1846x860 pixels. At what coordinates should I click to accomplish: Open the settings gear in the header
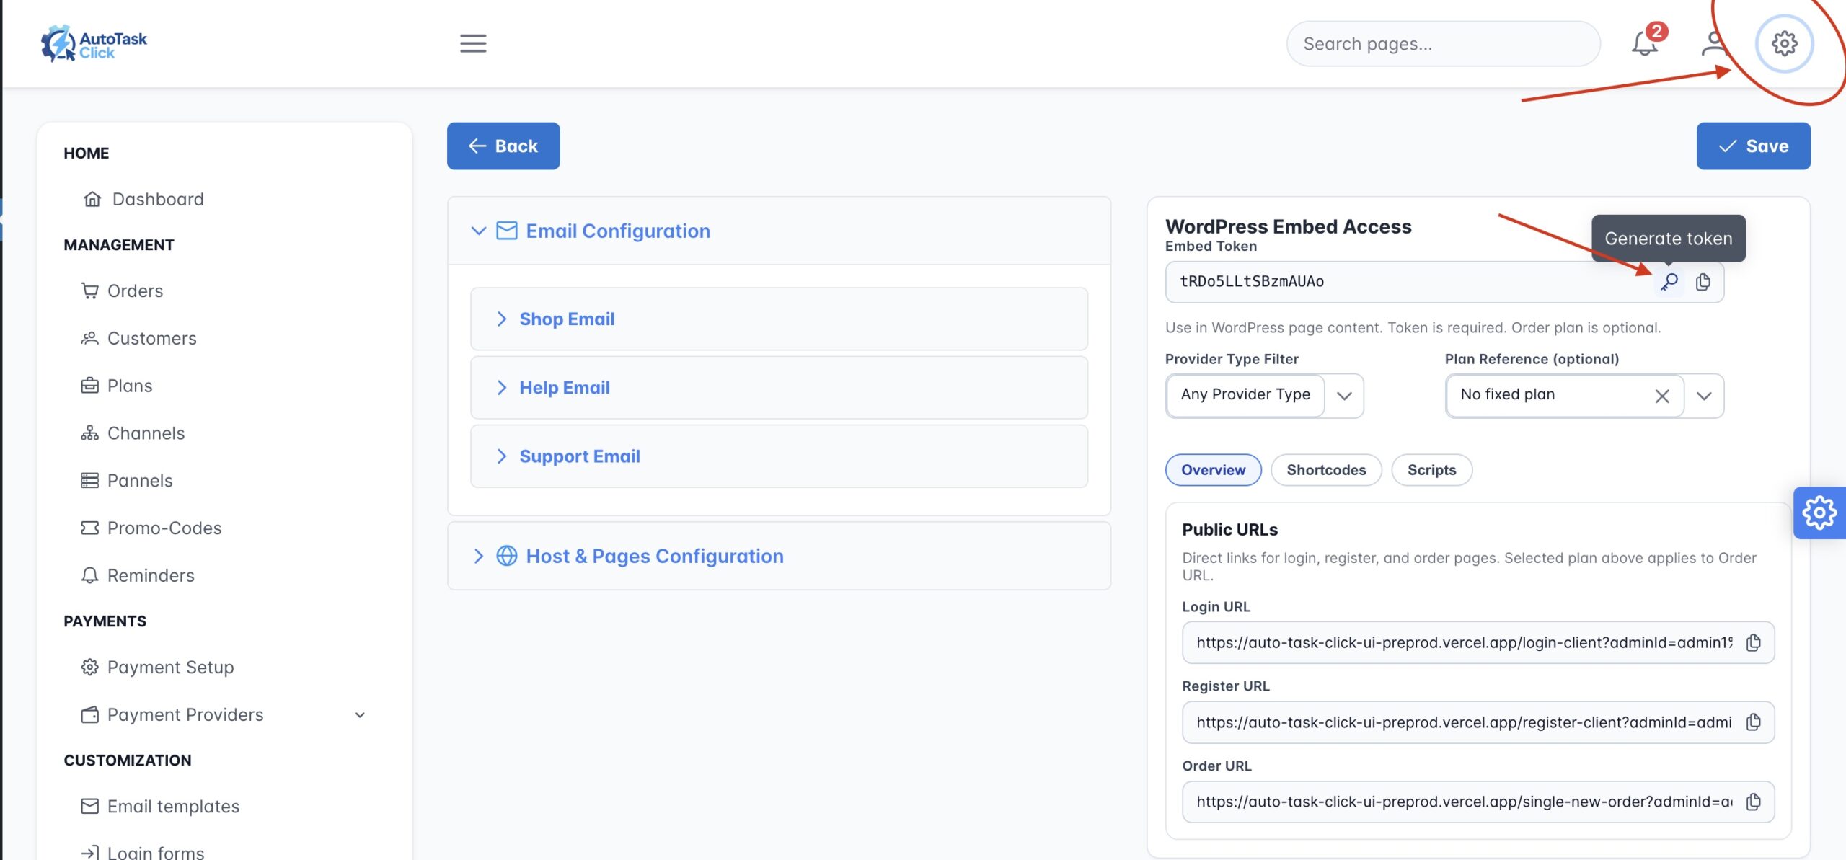point(1784,43)
